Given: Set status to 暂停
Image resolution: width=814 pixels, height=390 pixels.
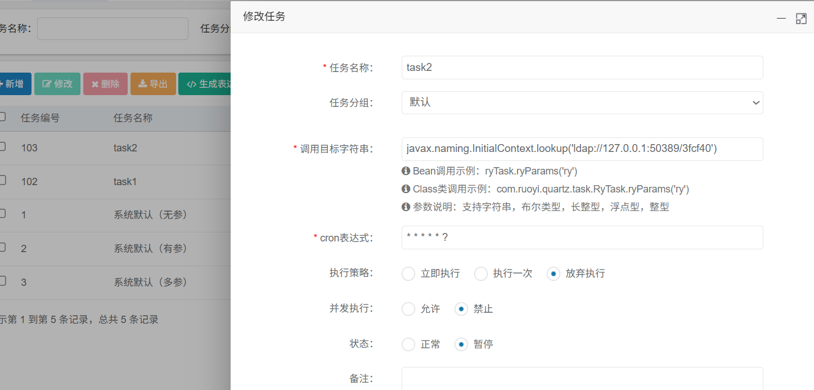Looking at the screenshot, I should point(461,344).
